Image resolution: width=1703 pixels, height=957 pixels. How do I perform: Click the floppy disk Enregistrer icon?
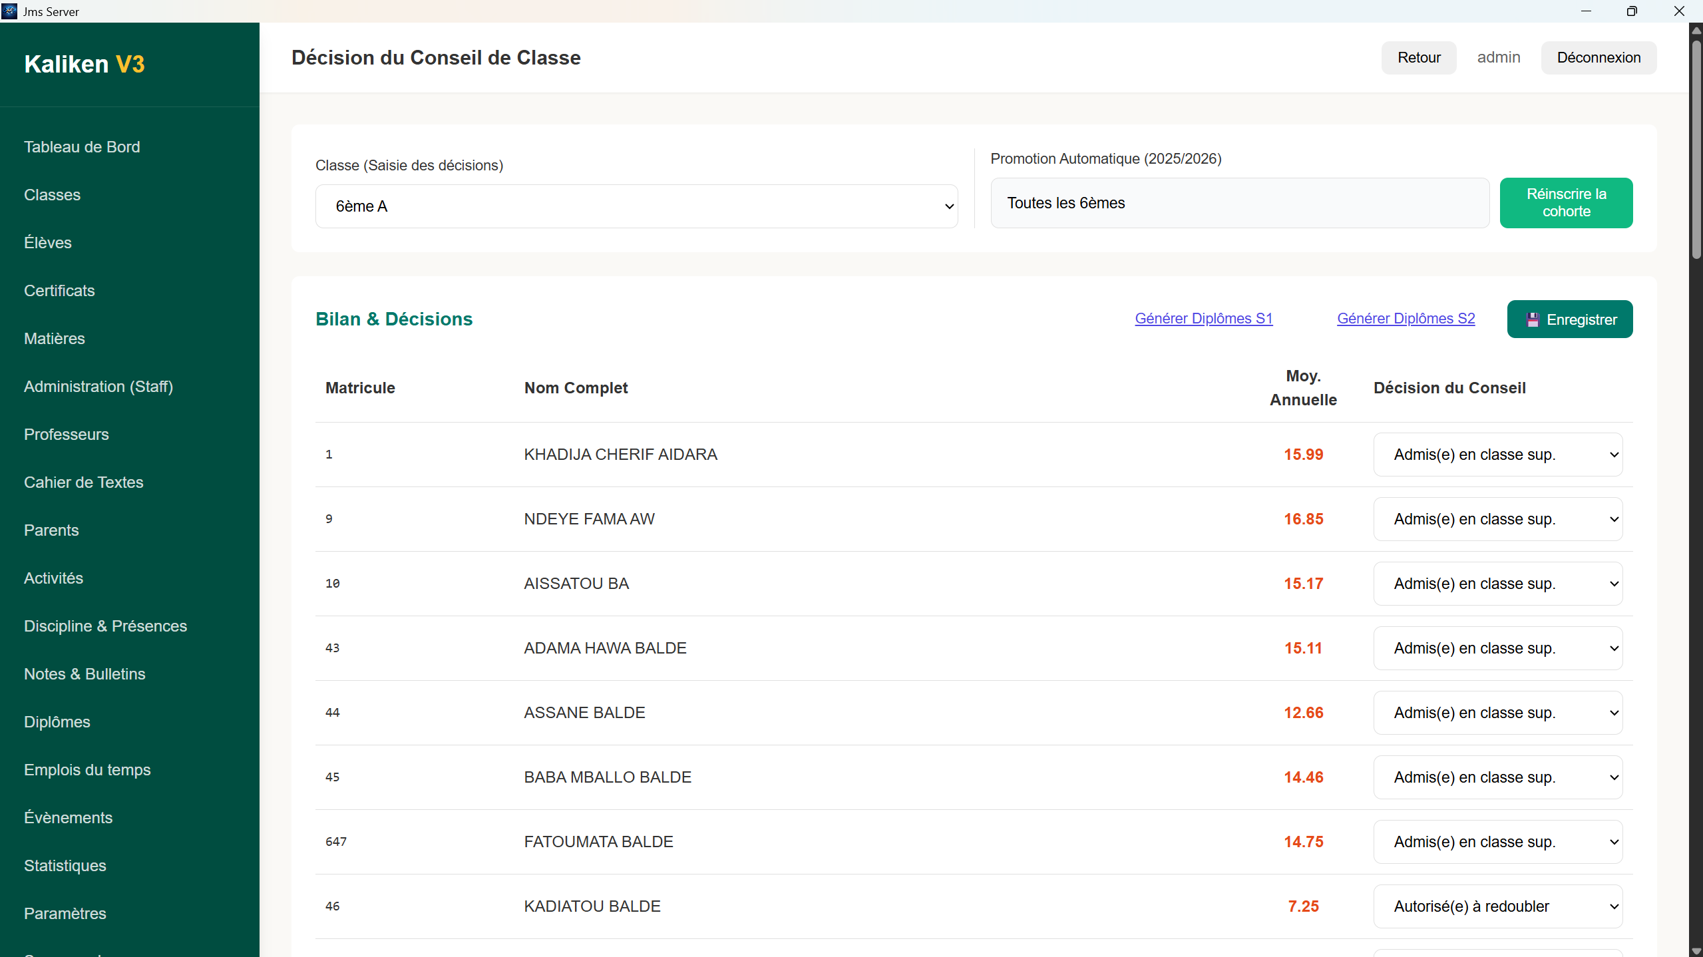[1533, 319]
